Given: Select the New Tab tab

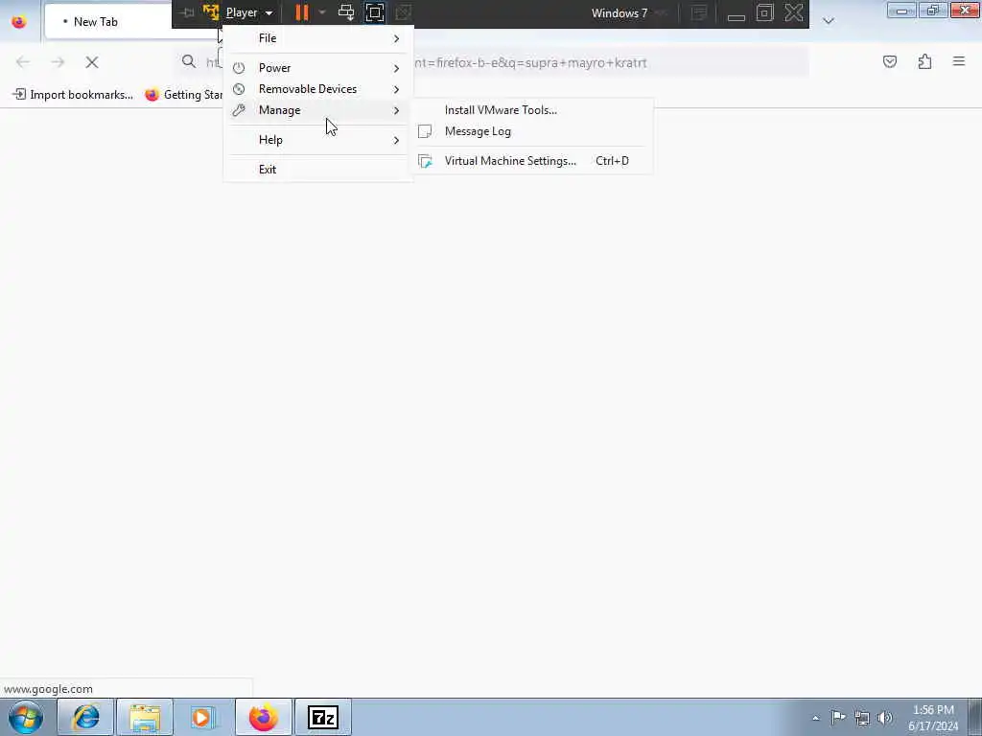Looking at the screenshot, I should 109,22.
